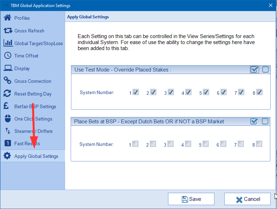
Task: Enable BSP bets for System Number 8
Action: (x=259, y=144)
